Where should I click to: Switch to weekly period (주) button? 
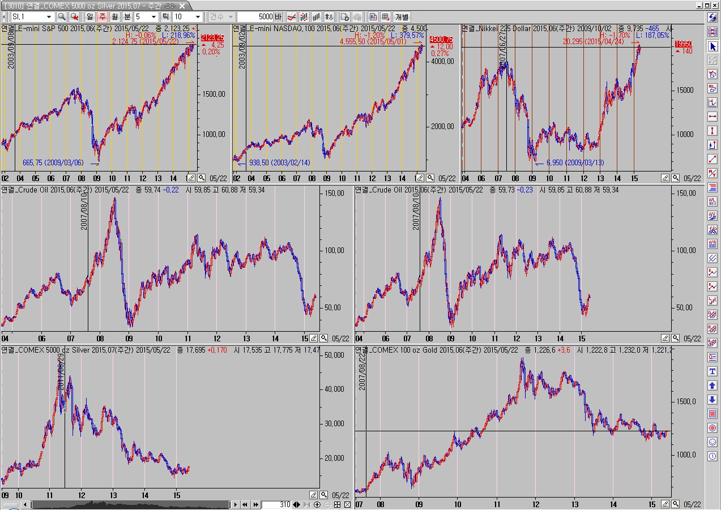[103, 17]
